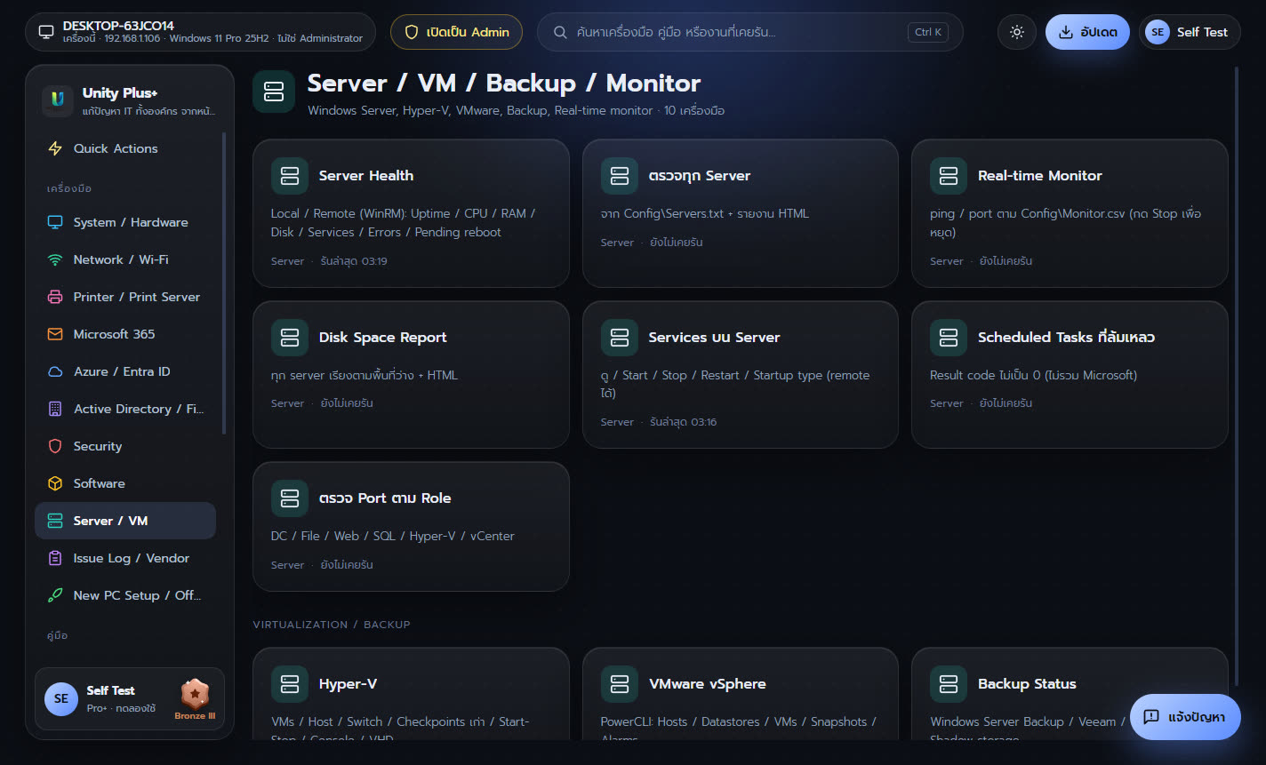Click the server icon on the Real-time Monitor card
The height and width of the screenshot is (765, 1266).
(949, 176)
